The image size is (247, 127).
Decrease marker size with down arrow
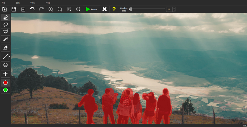tap(174, 10)
